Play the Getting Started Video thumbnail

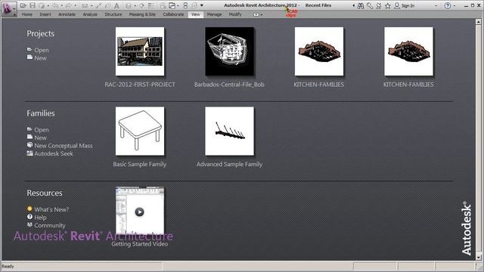[x=140, y=211]
